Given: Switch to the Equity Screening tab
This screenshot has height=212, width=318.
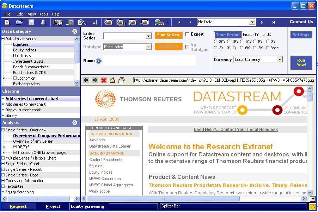Looking at the screenshot, I should click(x=87, y=206).
